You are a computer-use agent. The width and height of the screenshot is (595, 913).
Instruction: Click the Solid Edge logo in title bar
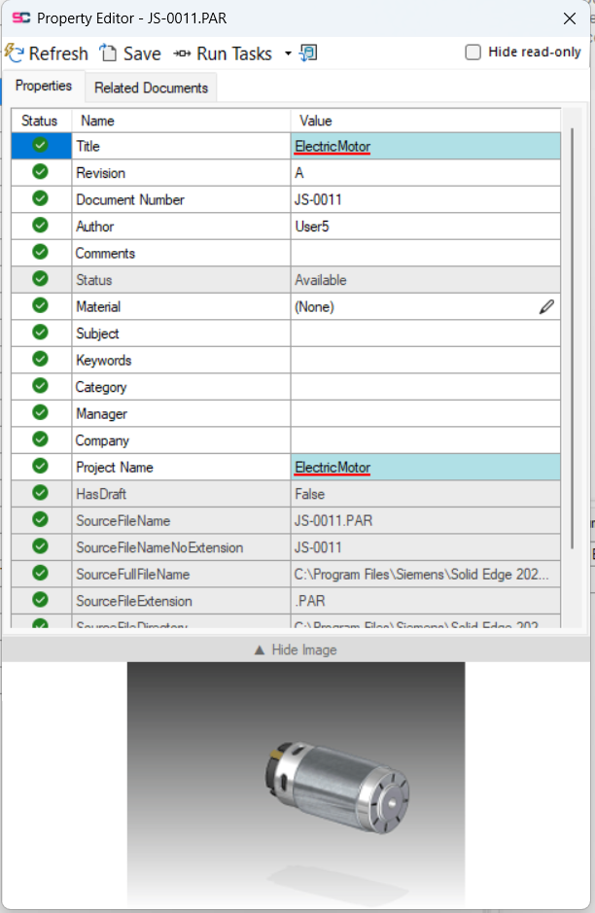click(21, 18)
